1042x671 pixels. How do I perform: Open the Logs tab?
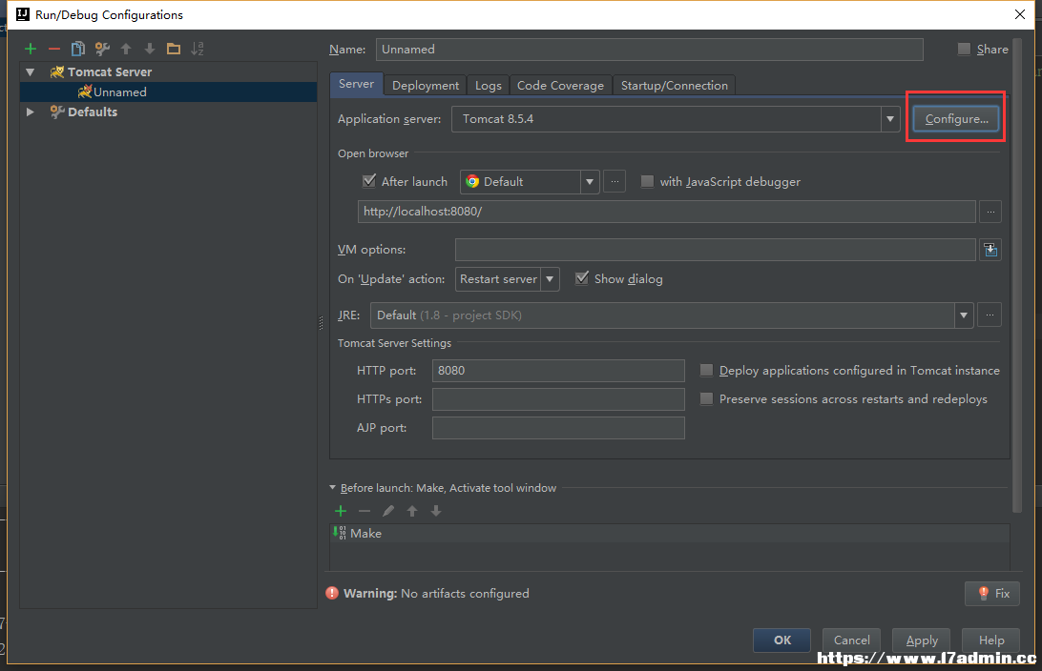489,86
